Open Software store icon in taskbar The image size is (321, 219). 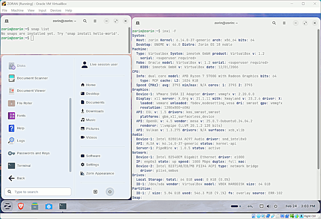click(x=49, y=206)
